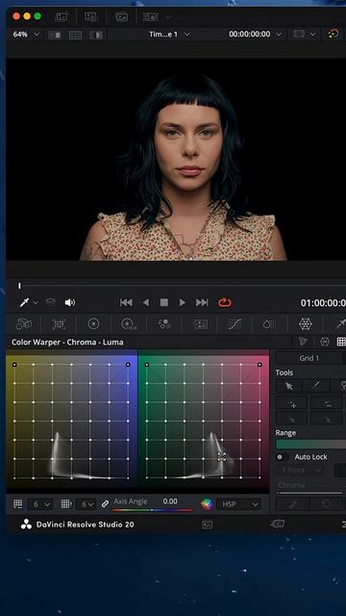The height and width of the screenshot is (616, 346).
Task: Open the Color Warper palette
Action: pos(306,324)
